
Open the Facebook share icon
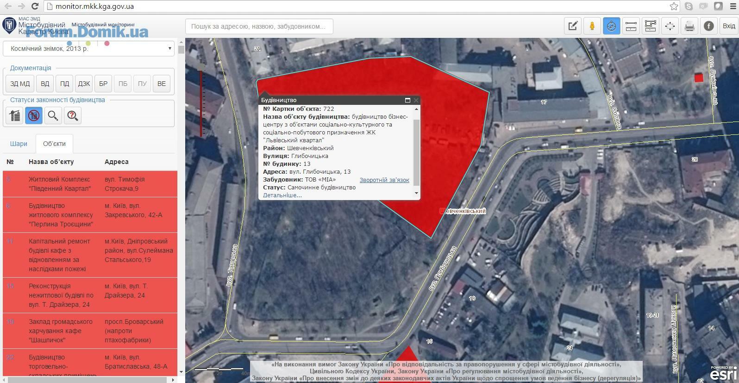pos(709,26)
